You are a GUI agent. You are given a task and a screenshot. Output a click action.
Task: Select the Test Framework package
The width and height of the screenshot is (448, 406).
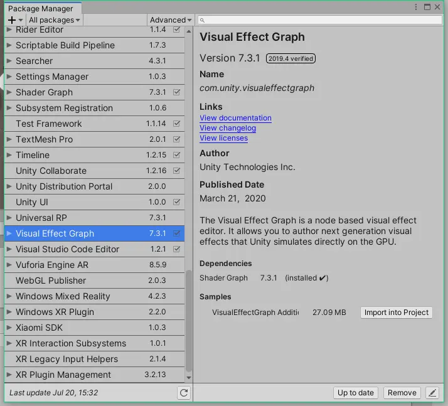[94, 124]
